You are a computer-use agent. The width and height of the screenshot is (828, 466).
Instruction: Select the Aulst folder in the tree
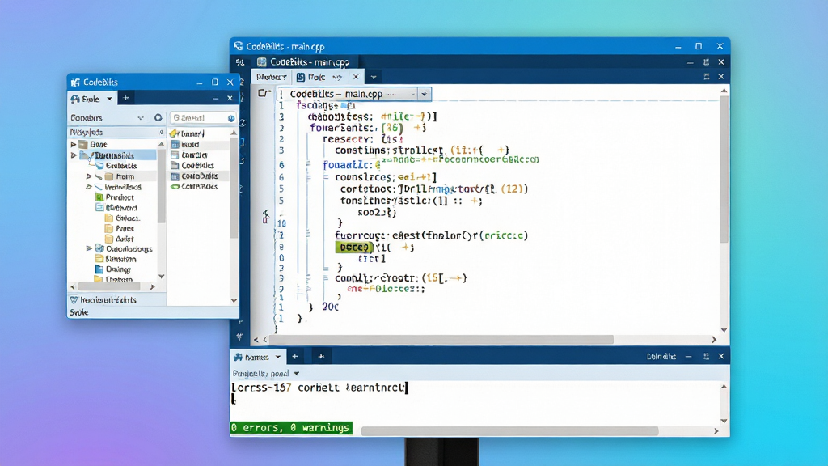(120, 239)
